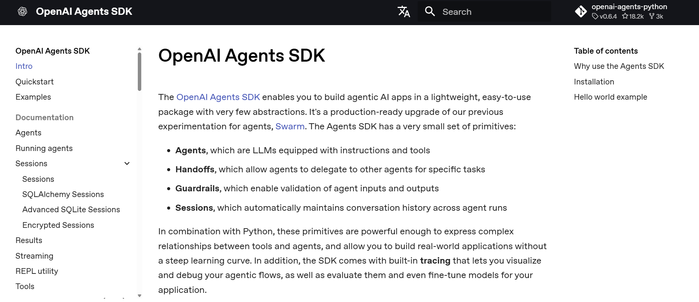Image resolution: width=699 pixels, height=302 pixels.
Task: Click the OpenAI Agents SDK header title
Action: (x=84, y=11)
